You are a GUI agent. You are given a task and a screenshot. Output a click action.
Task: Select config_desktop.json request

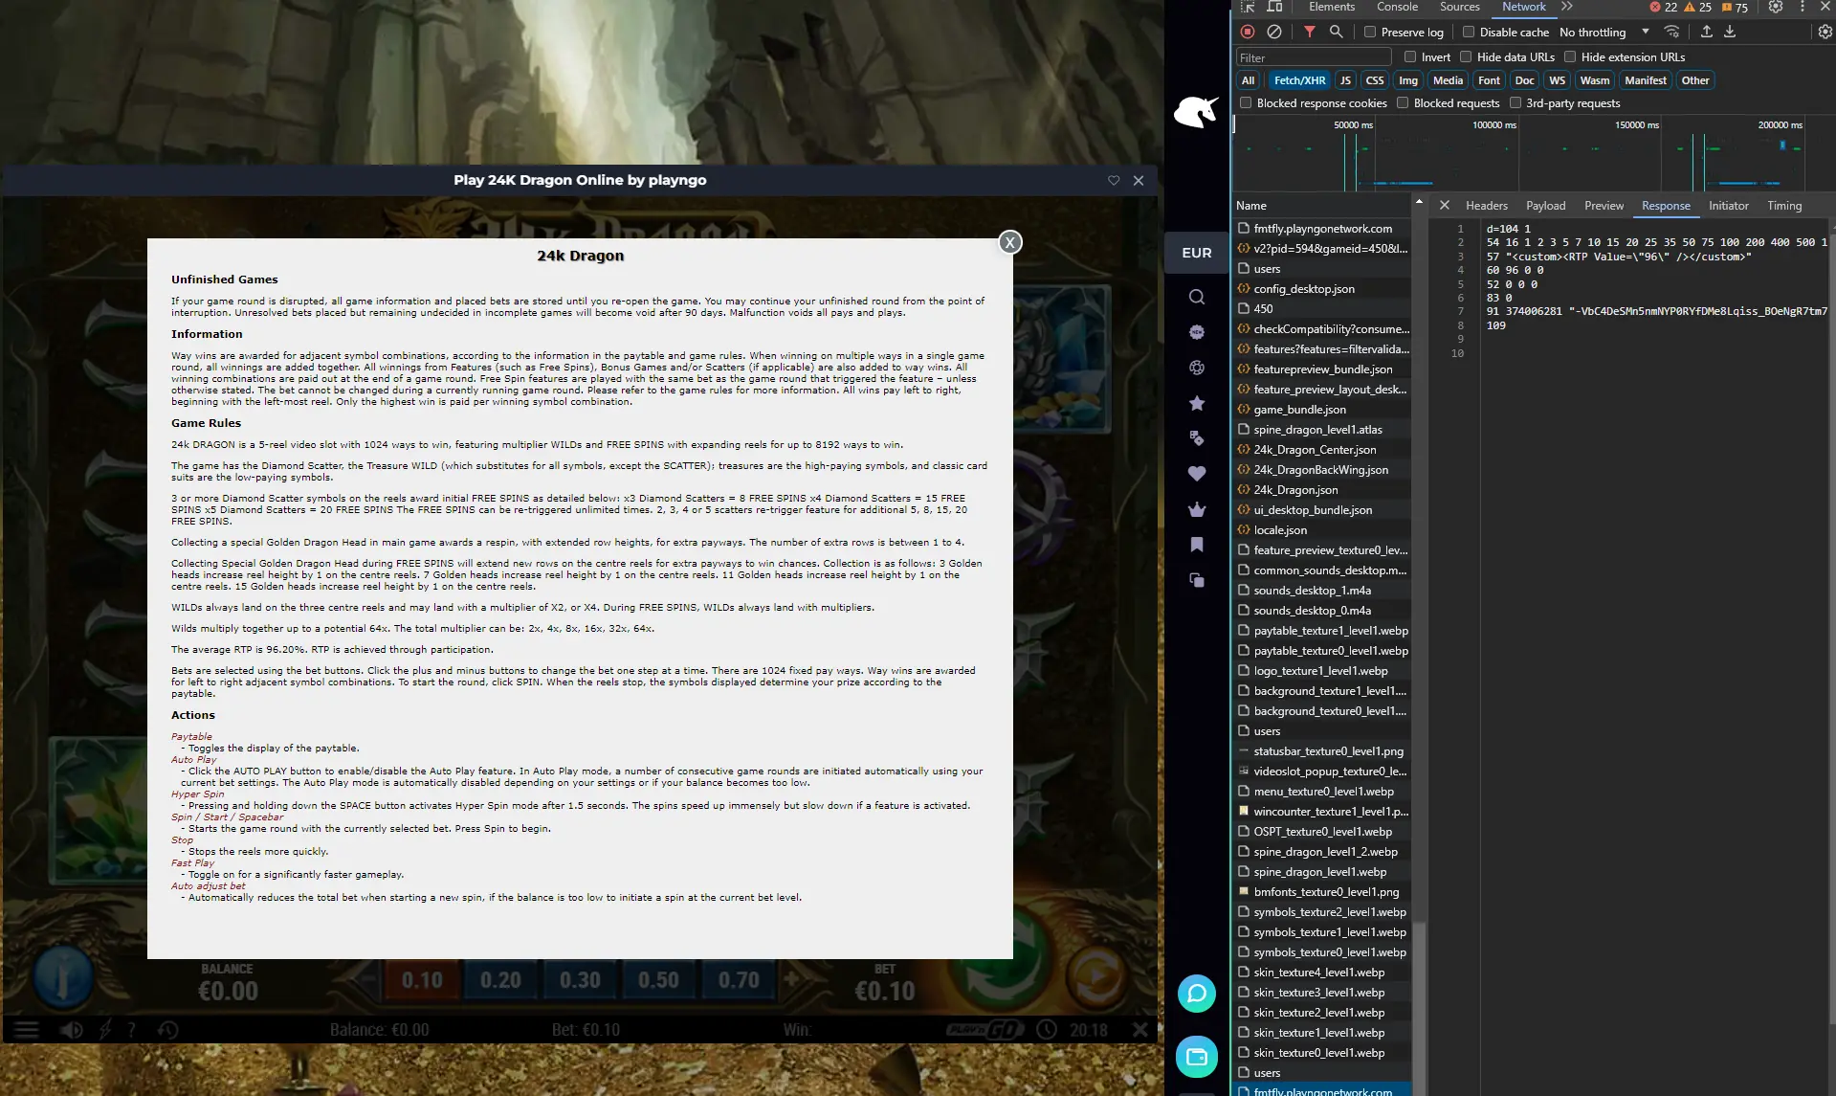pyautogui.click(x=1322, y=288)
